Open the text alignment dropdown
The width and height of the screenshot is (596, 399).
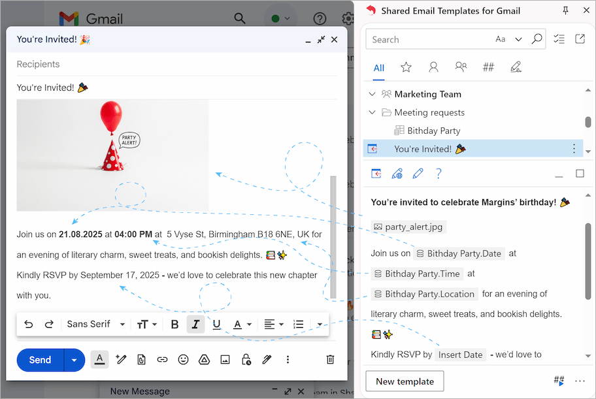pyautogui.click(x=274, y=324)
